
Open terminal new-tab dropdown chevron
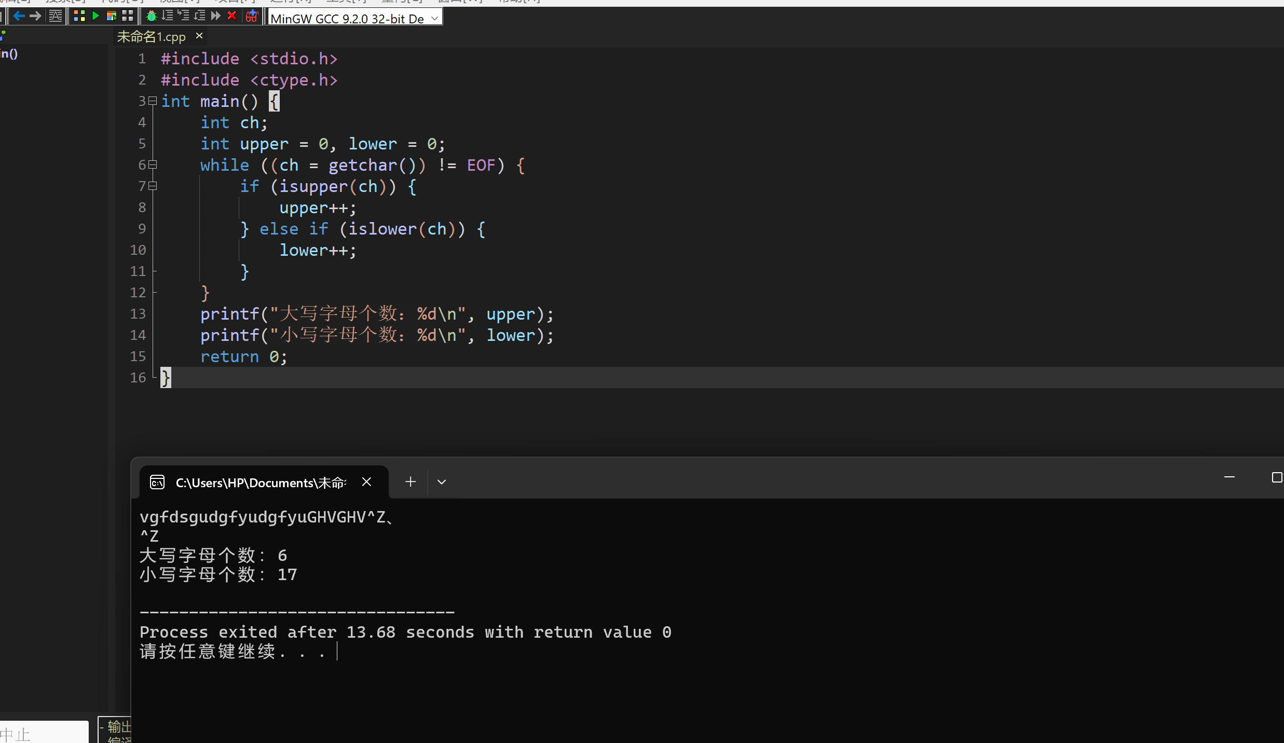click(442, 482)
